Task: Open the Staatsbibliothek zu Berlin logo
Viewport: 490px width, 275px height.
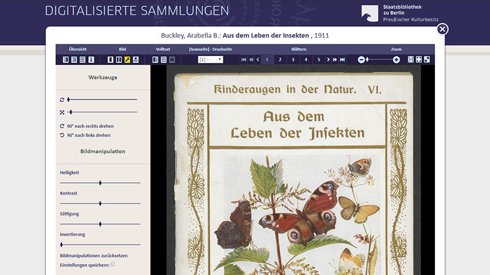Action: pos(400,13)
